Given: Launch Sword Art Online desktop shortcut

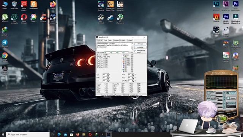Looking at the screenshot, I should click(120, 6).
